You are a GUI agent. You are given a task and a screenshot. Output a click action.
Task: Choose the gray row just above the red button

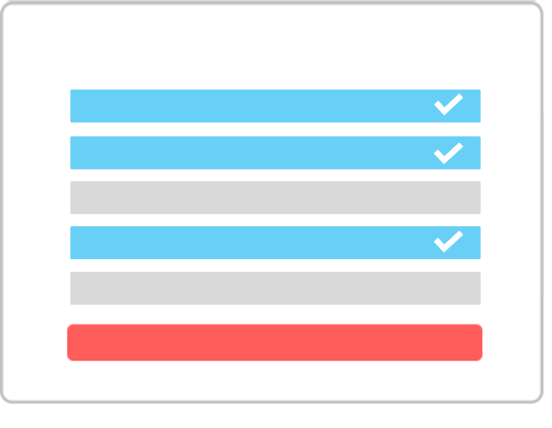275,288
